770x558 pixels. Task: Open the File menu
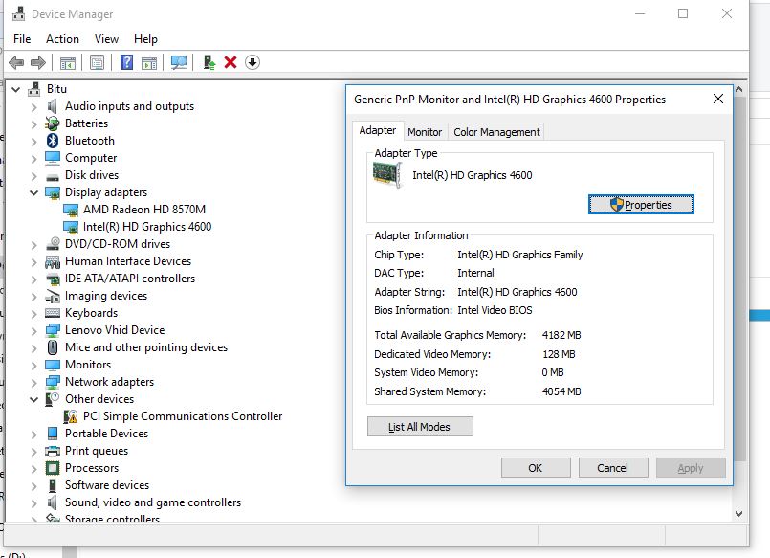coord(22,39)
